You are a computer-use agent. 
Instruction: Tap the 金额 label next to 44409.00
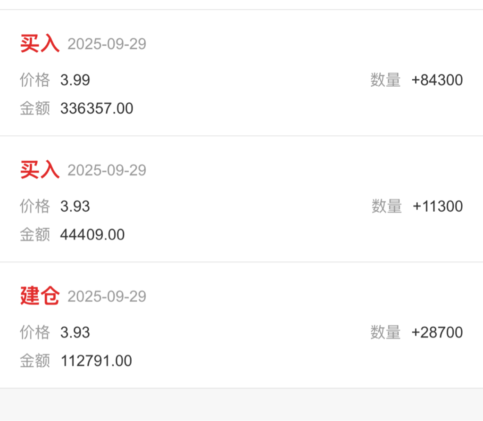point(35,234)
